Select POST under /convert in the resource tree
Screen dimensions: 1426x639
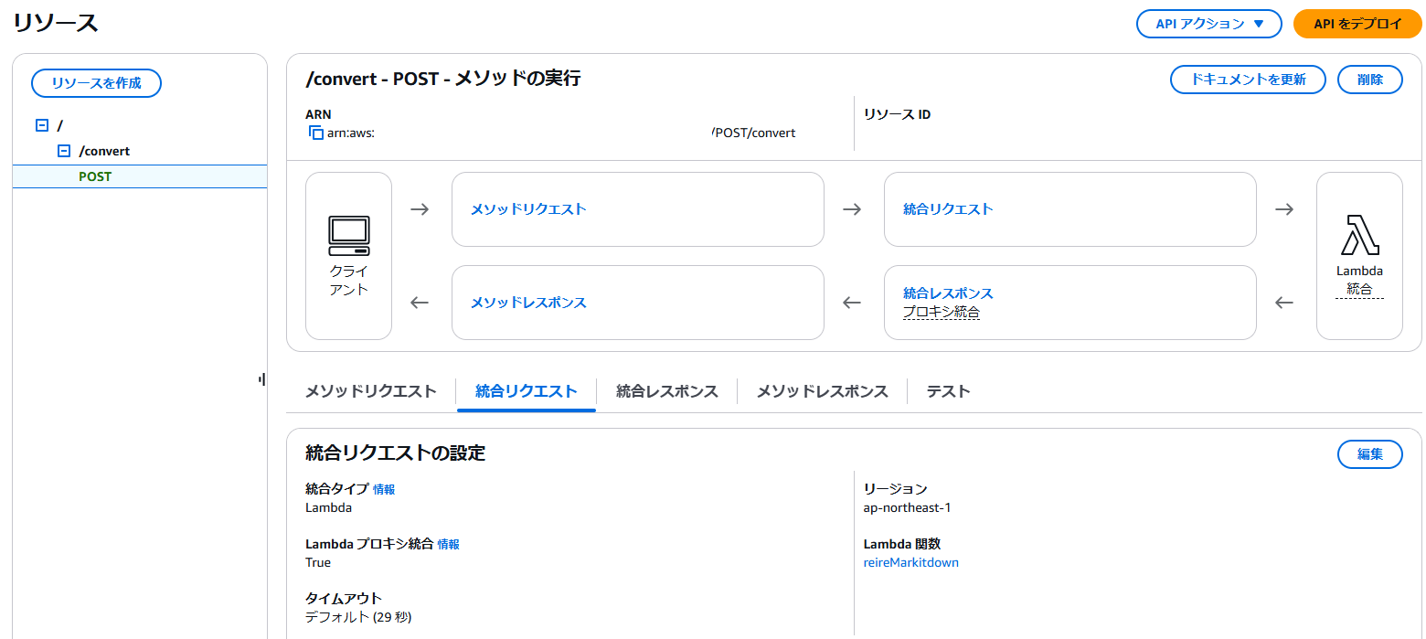[95, 176]
